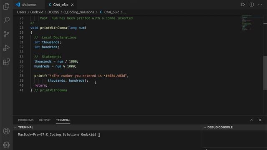
Task: Open the Accounts menu icon
Action: 6,131
